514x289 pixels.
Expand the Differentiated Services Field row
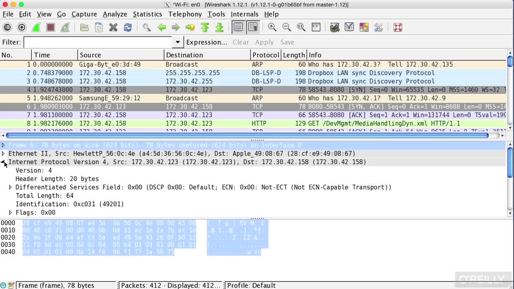coord(10,187)
